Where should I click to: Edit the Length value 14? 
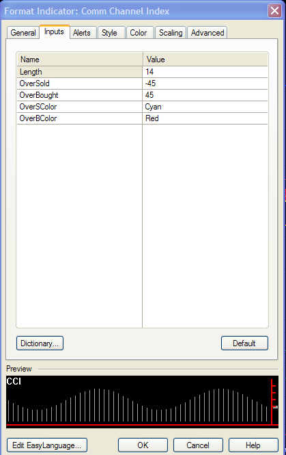(x=205, y=72)
